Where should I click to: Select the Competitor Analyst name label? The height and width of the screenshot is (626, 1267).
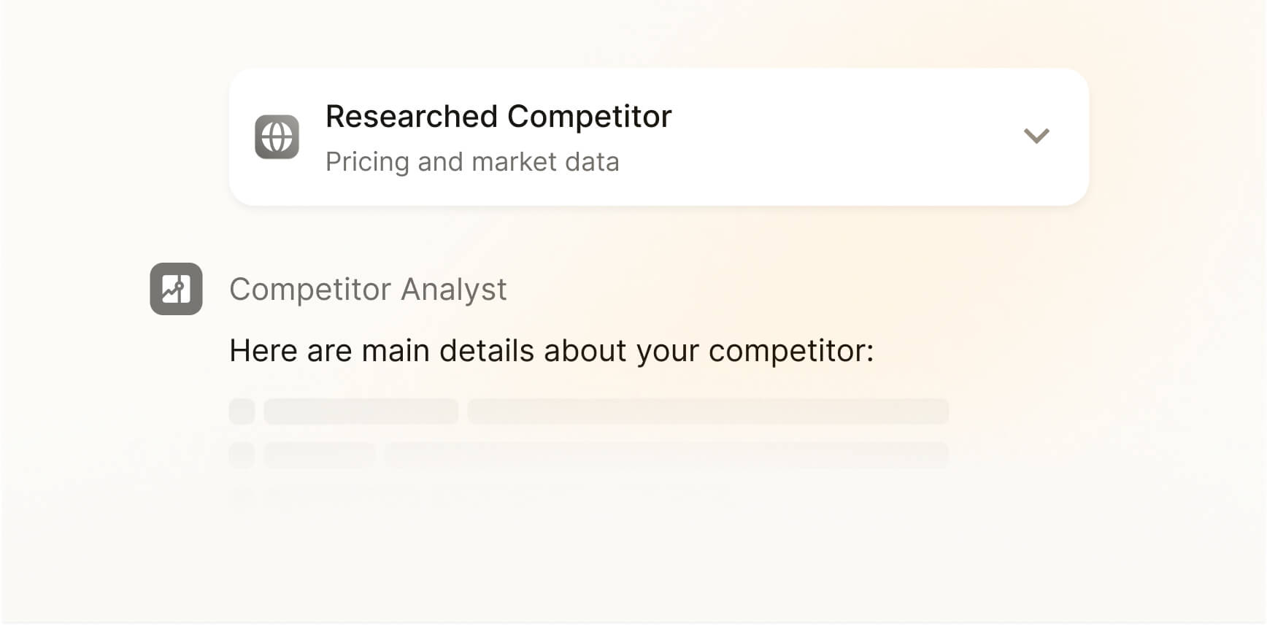coord(368,290)
